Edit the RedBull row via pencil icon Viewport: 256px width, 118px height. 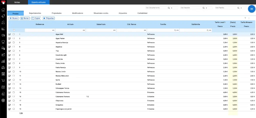pos(9,84)
